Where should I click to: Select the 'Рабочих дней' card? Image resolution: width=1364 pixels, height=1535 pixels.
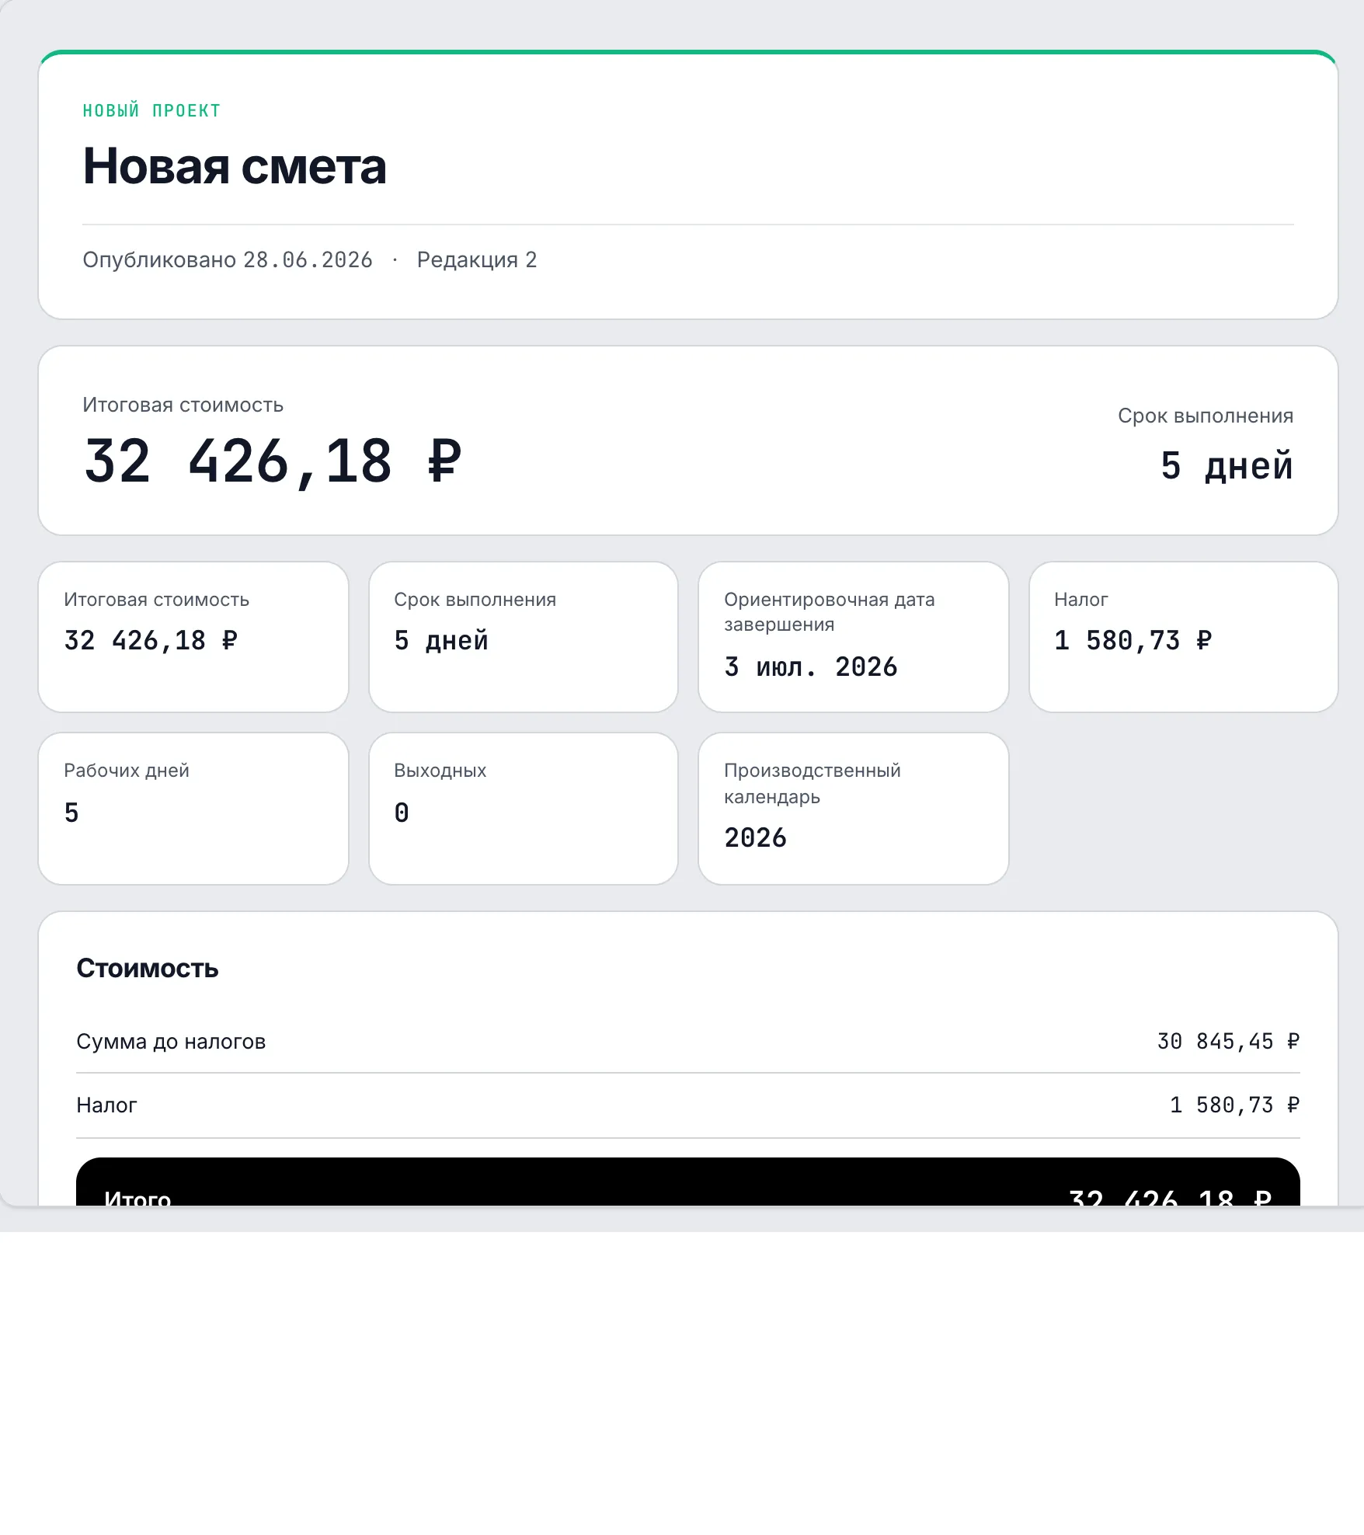coord(193,809)
